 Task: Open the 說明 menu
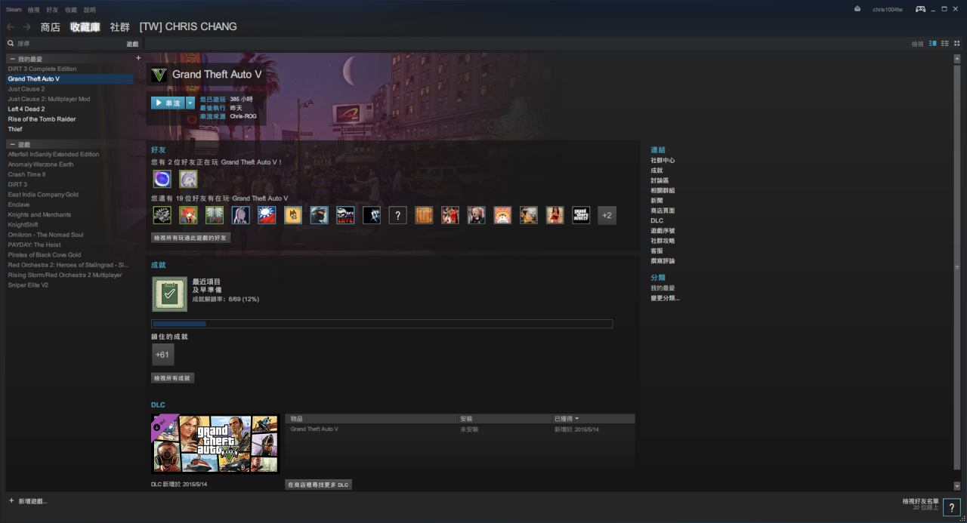pyautogui.click(x=90, y=10)
